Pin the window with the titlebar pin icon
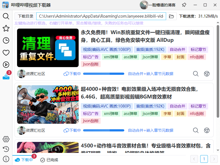This screenshot has height=165, width=220. (185, 5)
